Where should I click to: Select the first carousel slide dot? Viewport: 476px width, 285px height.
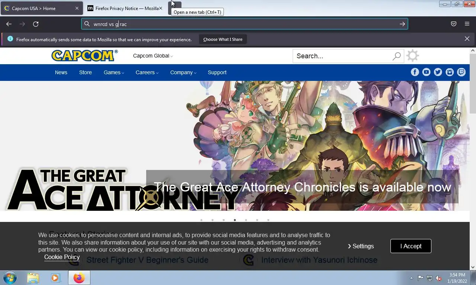coord(201,220)
